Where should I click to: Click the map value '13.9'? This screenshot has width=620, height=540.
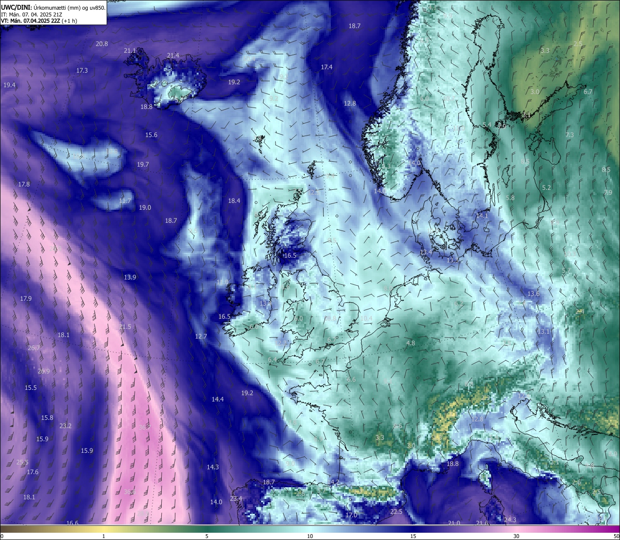point(130,278)
